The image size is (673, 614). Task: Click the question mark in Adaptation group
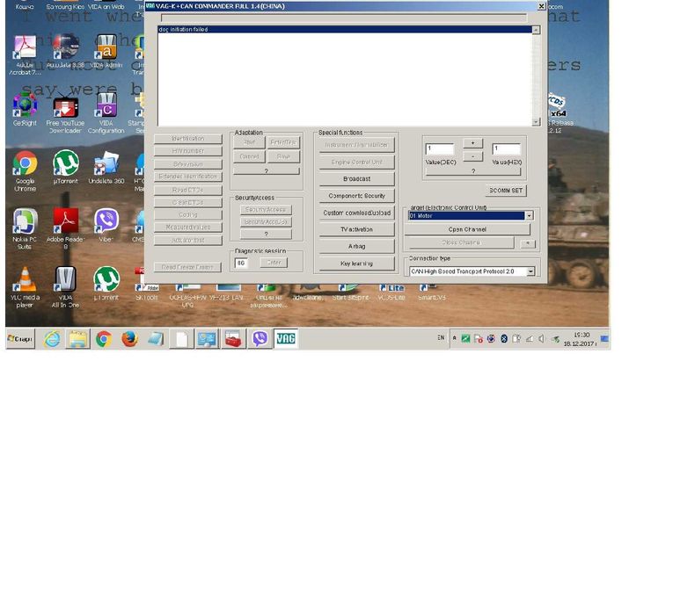point(266,171)
